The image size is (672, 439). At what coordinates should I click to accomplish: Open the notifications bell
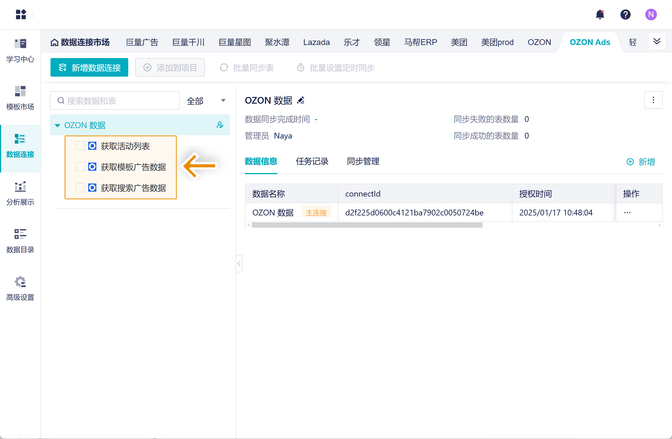coord(600,15)
